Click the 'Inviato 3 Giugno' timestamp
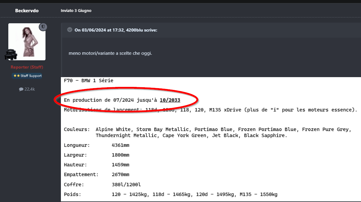The height and width of the screenshot is (202, 361). coord(76,11)
